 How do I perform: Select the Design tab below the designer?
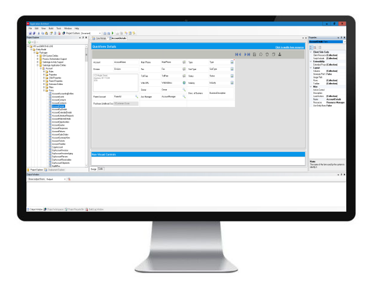click(93, 169)
